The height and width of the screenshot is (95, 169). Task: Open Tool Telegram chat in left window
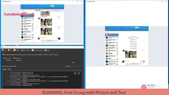tap(27, 29)
